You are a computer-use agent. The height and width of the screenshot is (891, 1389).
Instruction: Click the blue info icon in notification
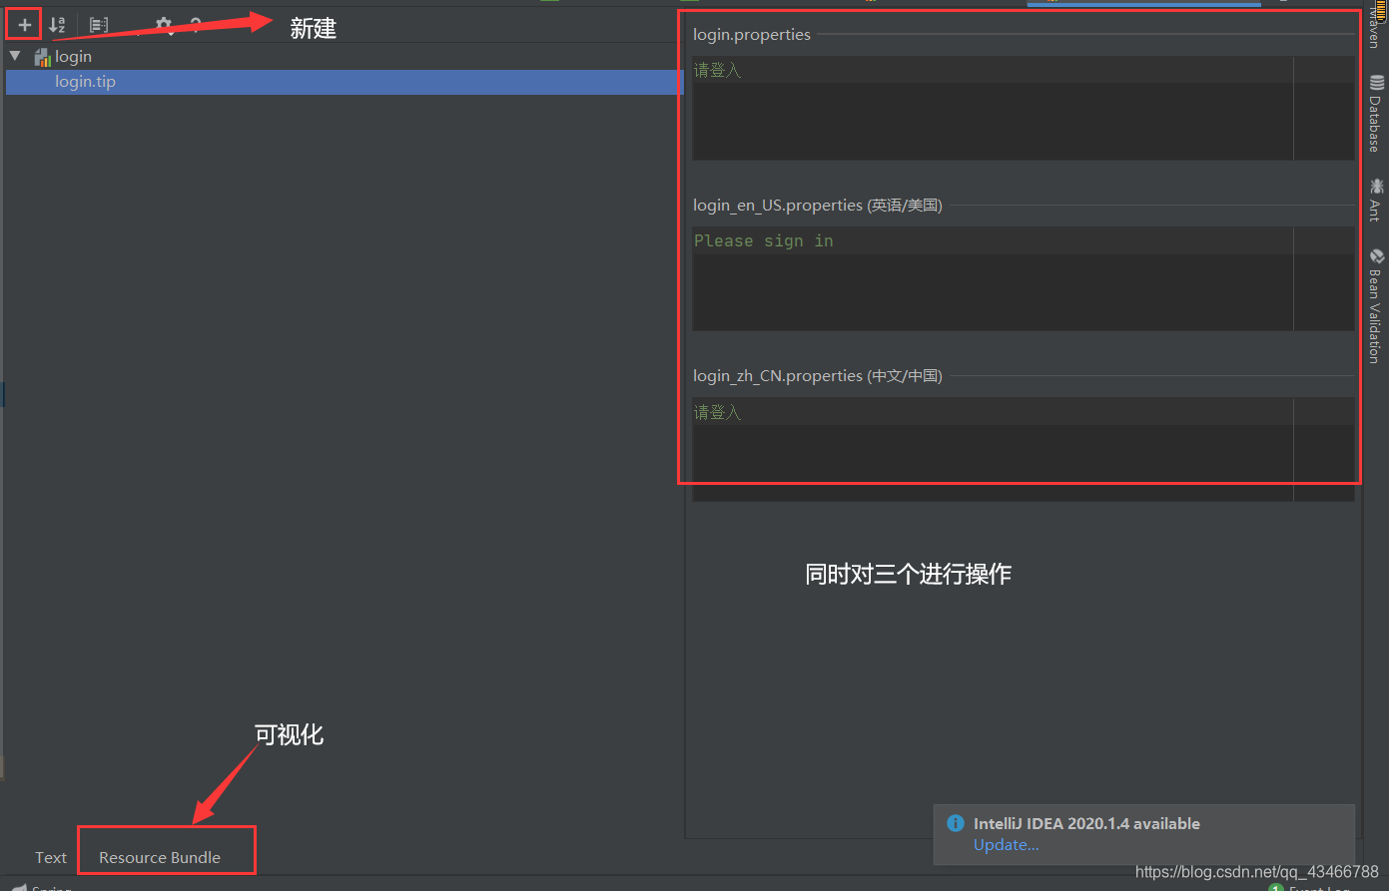(x=956, y=823)
